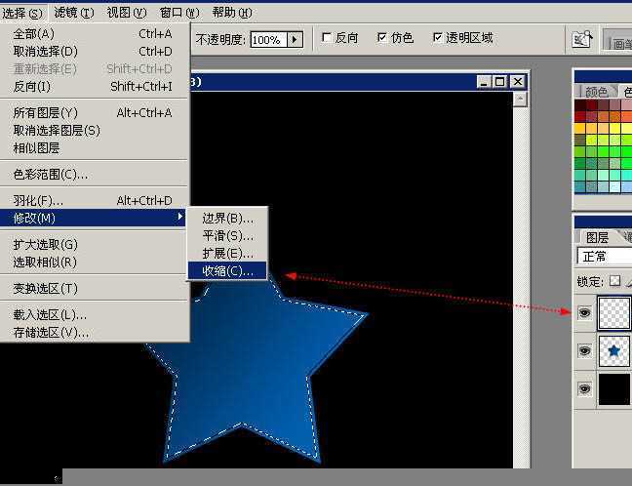Choose 平滑(S)... from the submenu

[227, 235]
